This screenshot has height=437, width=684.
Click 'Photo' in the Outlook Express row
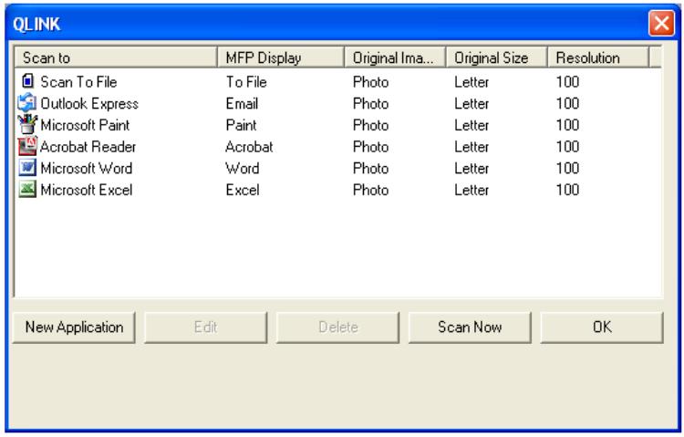tap(371, 103)
